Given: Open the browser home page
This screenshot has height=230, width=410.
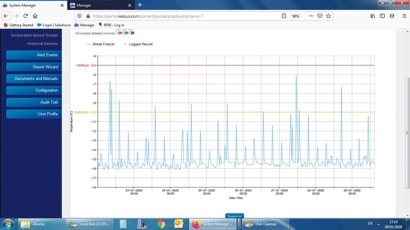Looking at the screenshot, I should (x=35, y=16).
